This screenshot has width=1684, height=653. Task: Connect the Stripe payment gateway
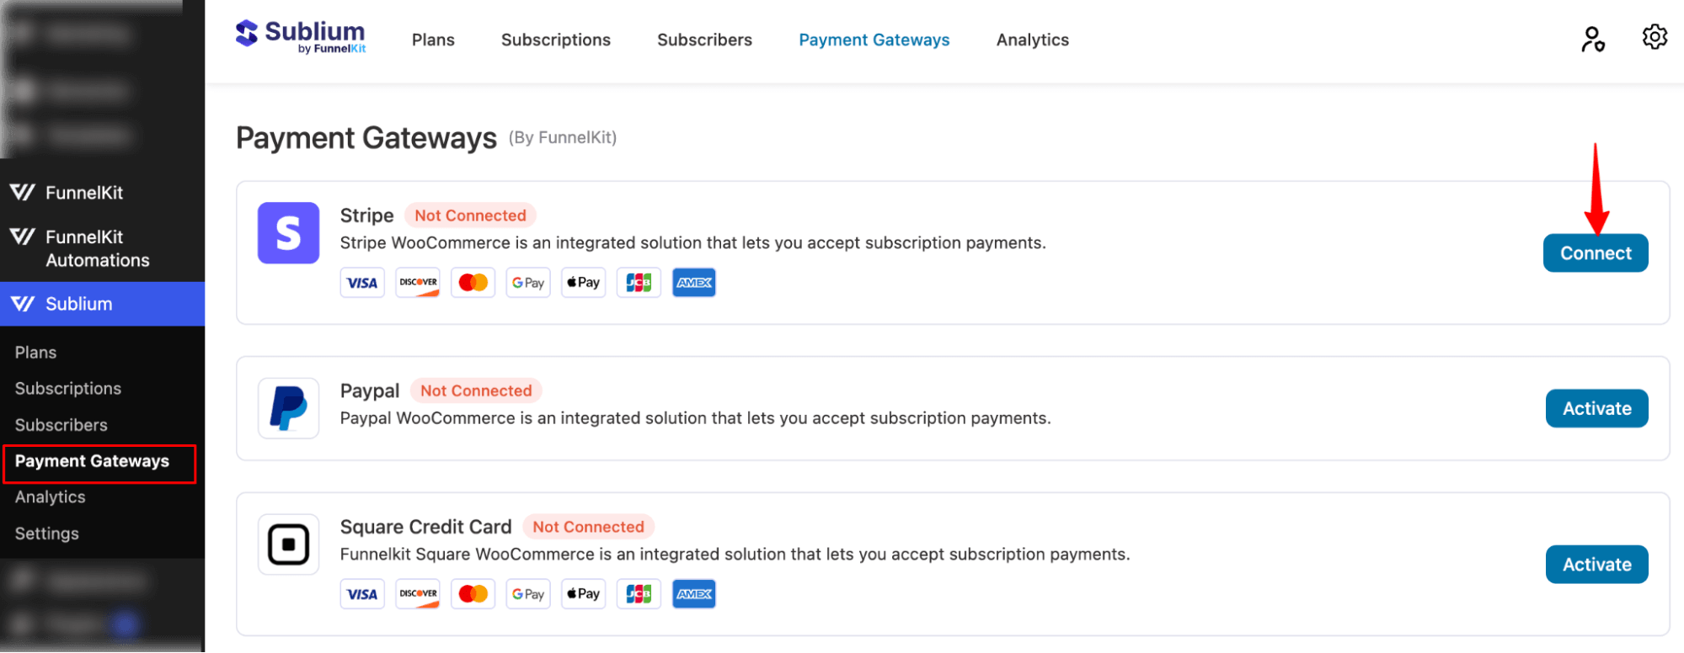(x=1595, y=252)
